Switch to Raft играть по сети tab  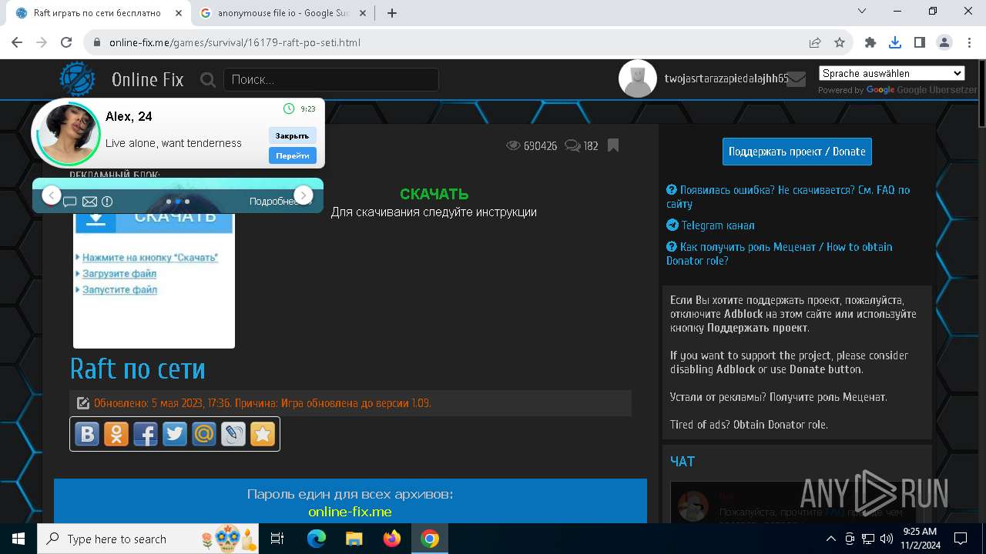pyautogui.click(x=97, y=13)
